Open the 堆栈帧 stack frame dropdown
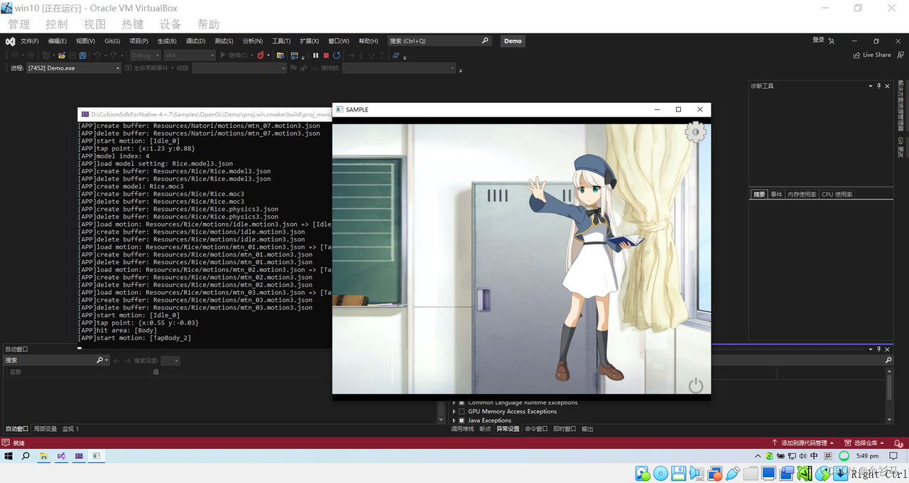Screen dimensions: 909x483 [399, 68]
